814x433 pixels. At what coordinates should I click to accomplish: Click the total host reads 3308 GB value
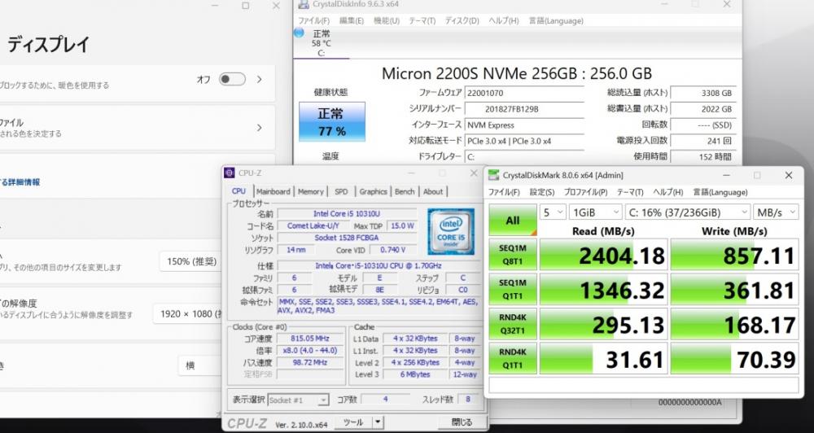(703, 94)
